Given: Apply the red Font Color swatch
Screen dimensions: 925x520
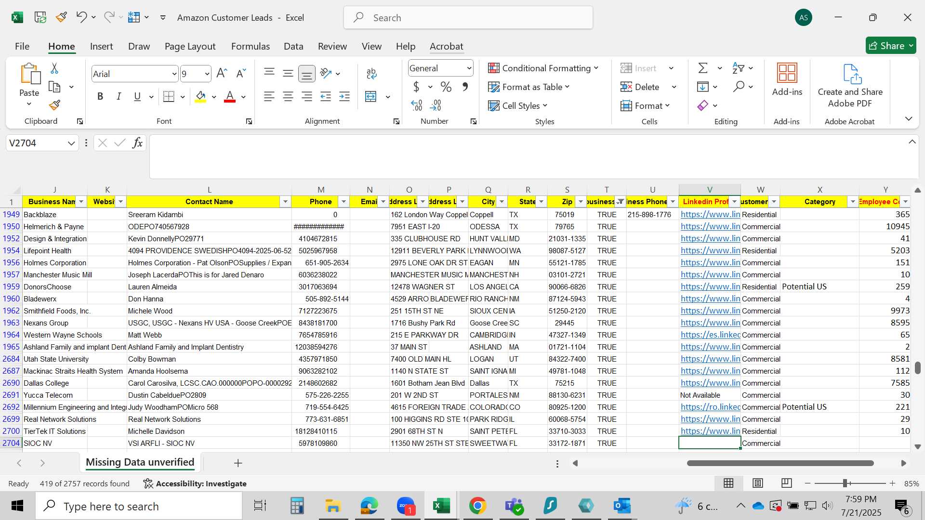Looking at the screenshot, I should coord(230,97).
